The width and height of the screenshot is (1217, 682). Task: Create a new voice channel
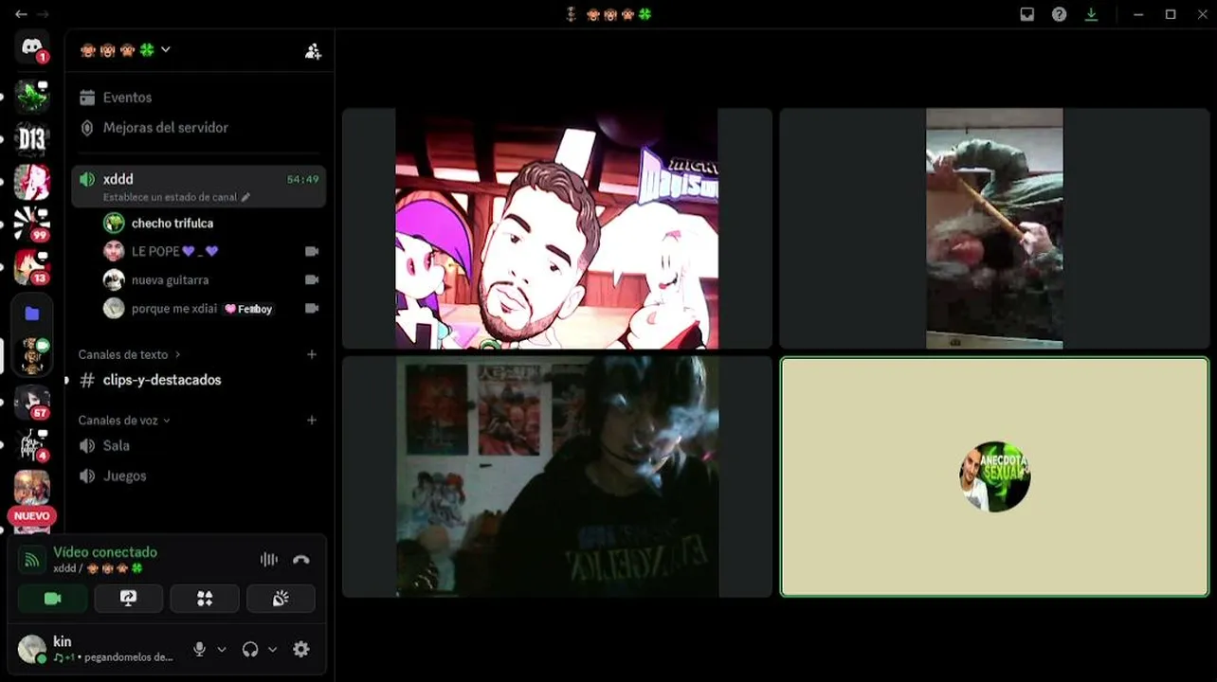pos(312,420)
